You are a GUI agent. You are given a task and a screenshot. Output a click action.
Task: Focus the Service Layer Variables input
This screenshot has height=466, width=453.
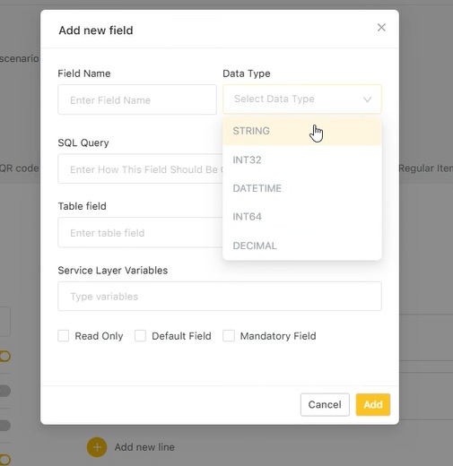[220, 297]
